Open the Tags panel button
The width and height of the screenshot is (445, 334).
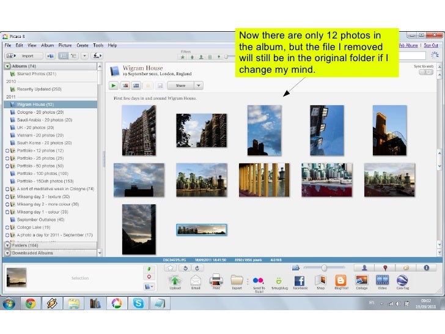click(x=406, y=267)
